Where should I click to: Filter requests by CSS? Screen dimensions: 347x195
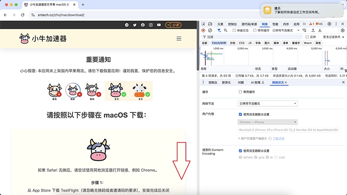point(242,43)
